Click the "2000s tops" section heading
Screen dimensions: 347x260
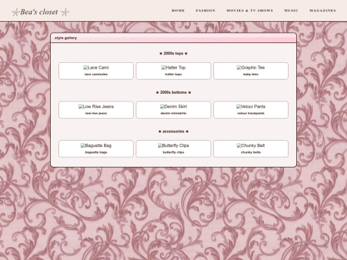[x=173, y=53]
